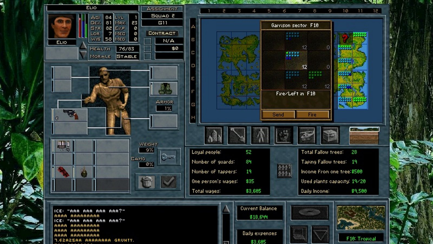Click the Health value 76/83
This screenshot has height=244, width=433.
[x=127, y=49]
